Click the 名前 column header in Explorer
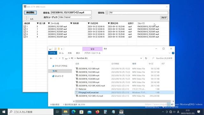 click(77, 64)
